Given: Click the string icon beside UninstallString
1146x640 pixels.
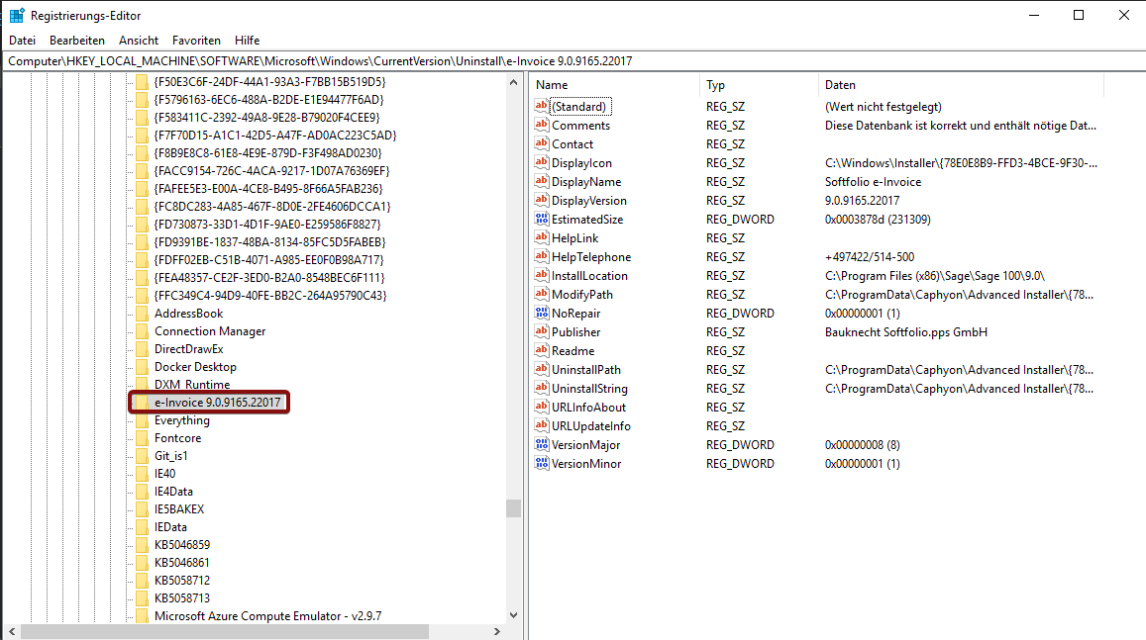Looking at the screenshot, I should tap(541, 389).
